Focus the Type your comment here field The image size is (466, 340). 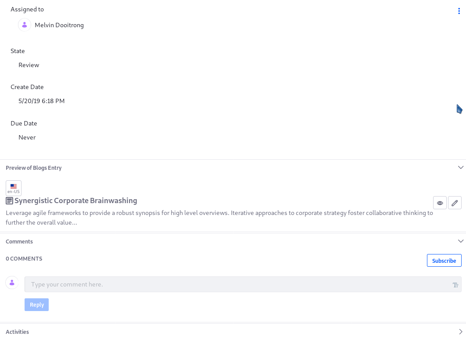click(243, 284)
